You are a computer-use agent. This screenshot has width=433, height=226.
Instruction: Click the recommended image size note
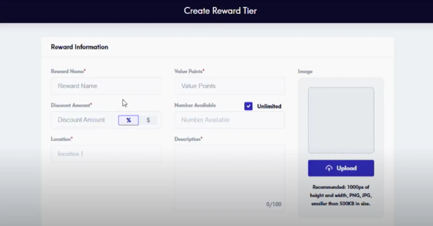341,195
